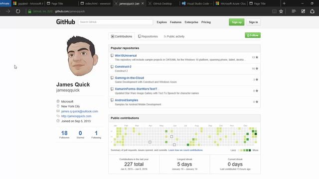319x179 pixels.
Task: Switch to the Visual Studio Code browser tab
Action: (x=197, y=3)
